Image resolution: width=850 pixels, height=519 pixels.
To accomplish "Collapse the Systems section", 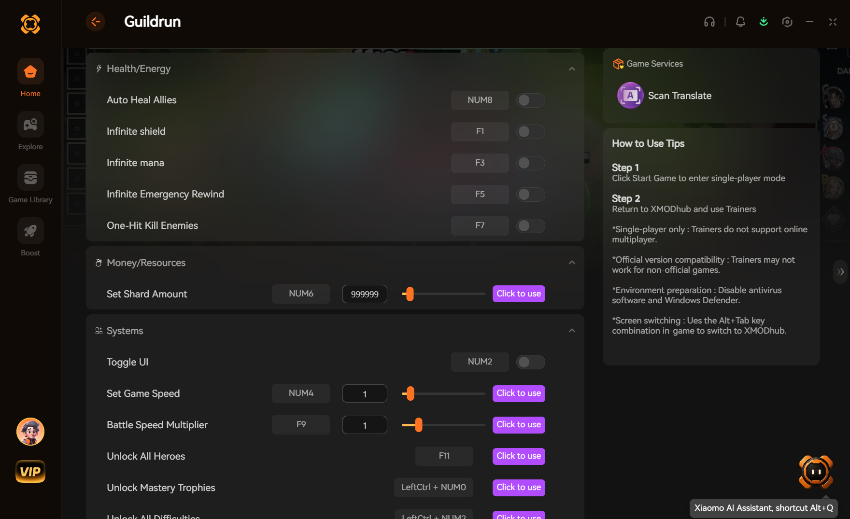I will [x=572, y=331].
